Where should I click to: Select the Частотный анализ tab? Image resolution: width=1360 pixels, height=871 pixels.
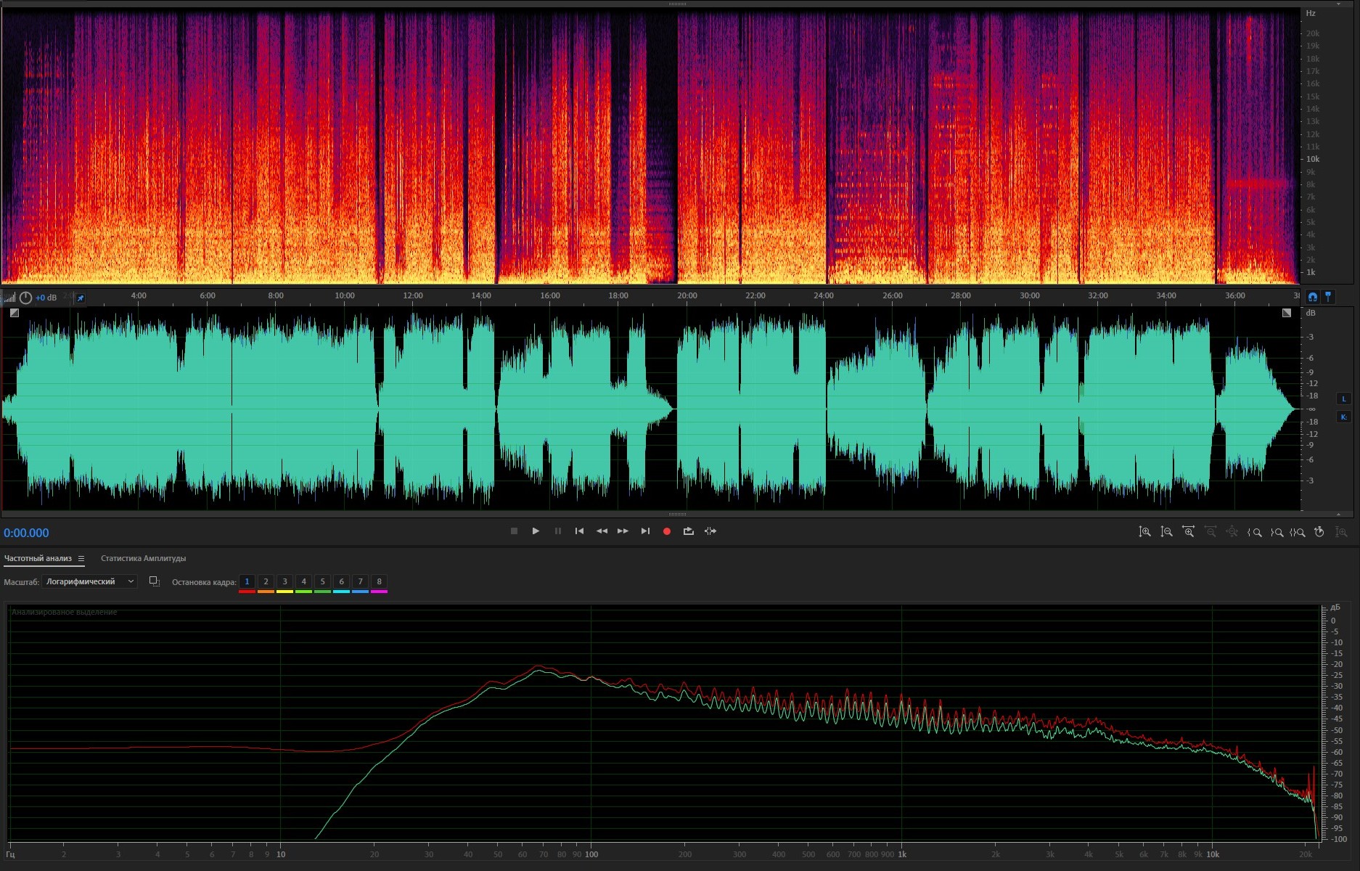coord(38,559)
